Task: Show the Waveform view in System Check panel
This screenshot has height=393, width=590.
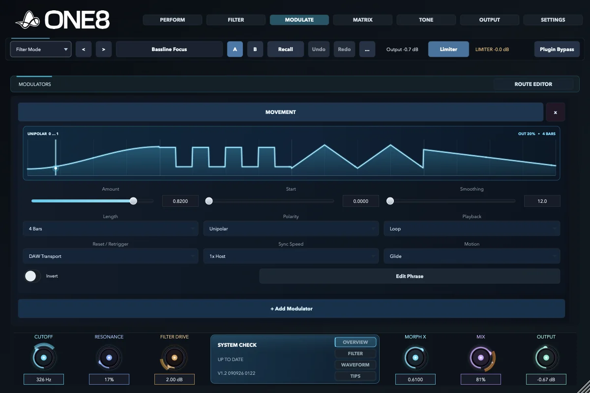Action: [355, 365]
